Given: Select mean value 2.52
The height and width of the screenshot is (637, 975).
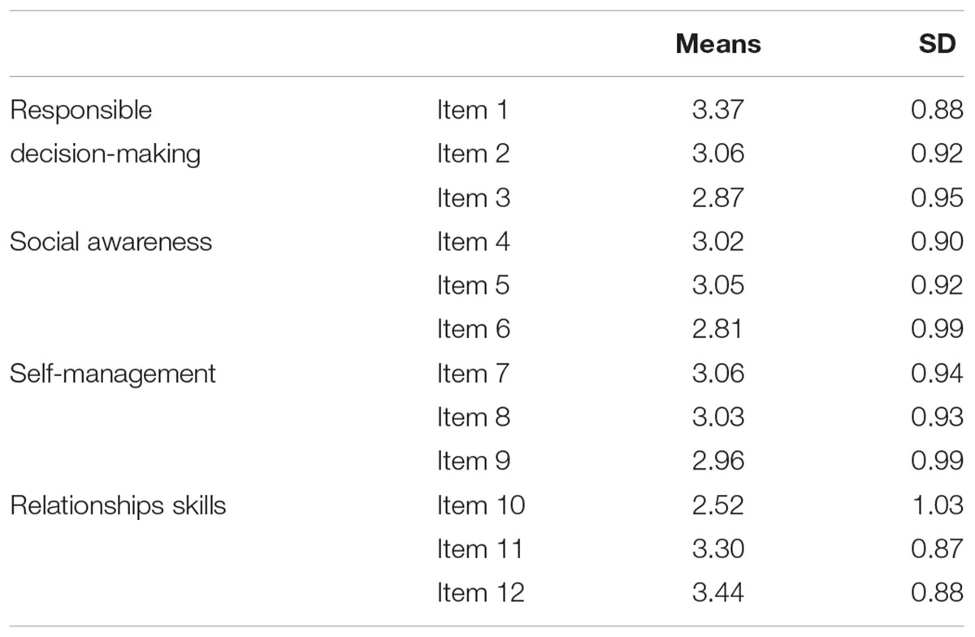Looking at the screenshot, I should (717, 505).
